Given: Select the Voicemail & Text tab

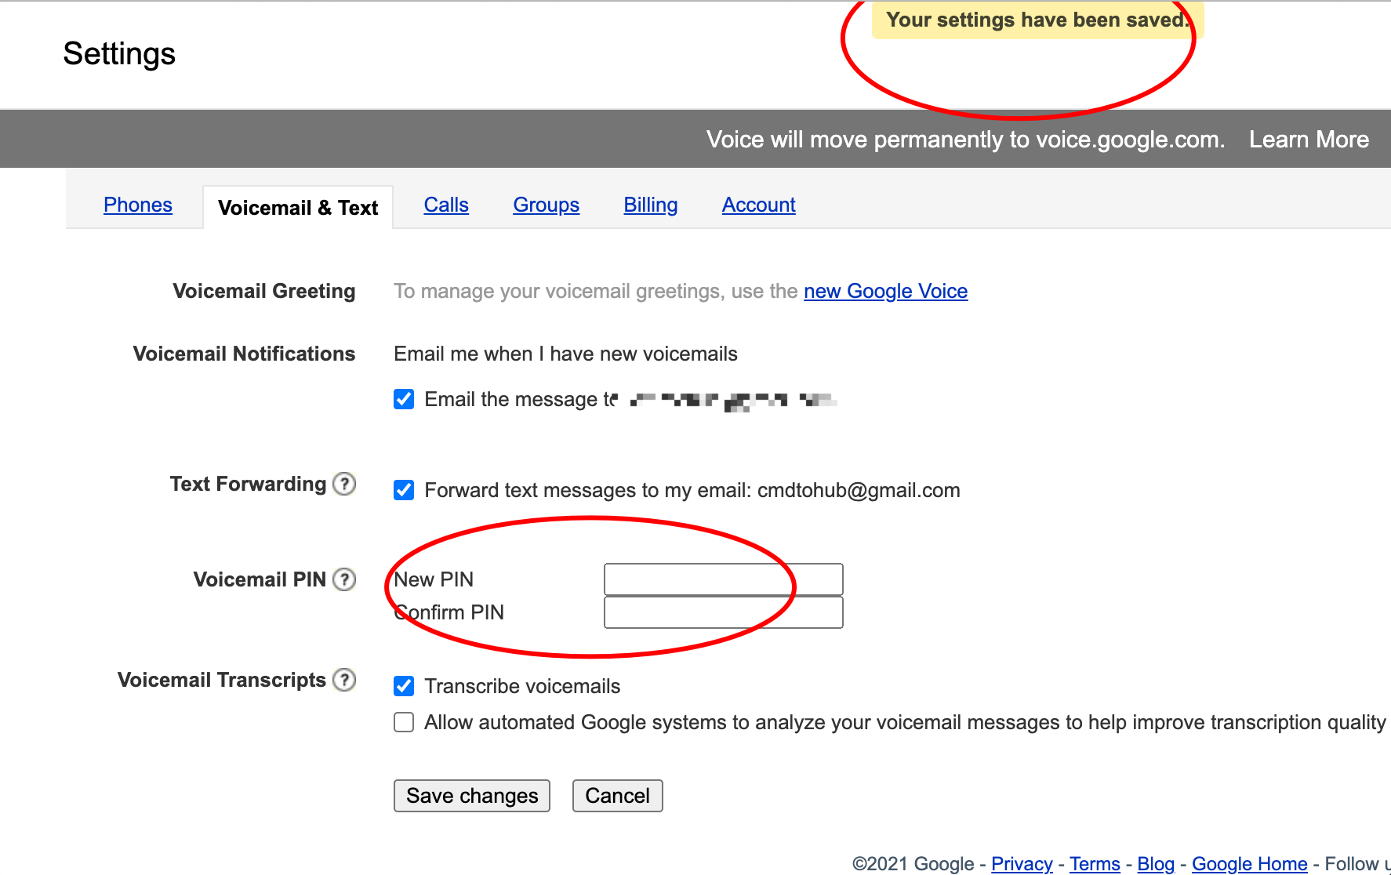Looking at the screenshot, I should (298, 208).
